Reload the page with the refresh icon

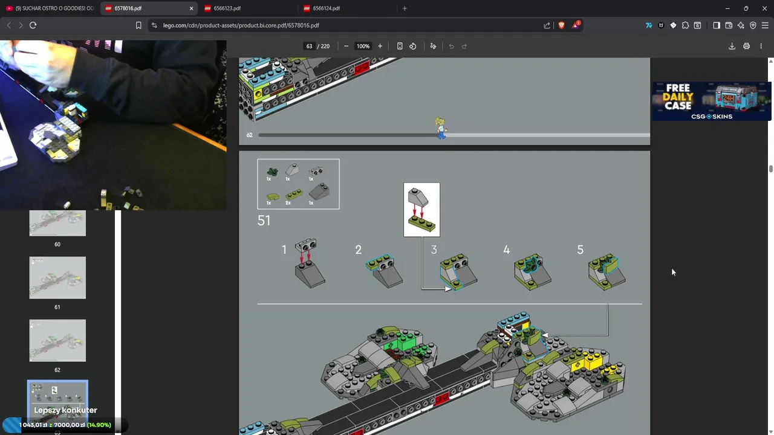click(x=33, y=25)
